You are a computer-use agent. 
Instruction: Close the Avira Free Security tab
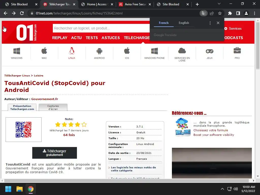tap(150, 4)
